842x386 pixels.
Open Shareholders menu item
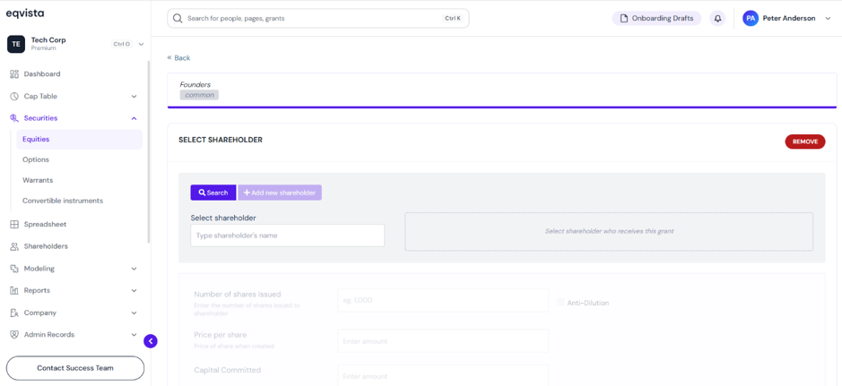[46, 246]
